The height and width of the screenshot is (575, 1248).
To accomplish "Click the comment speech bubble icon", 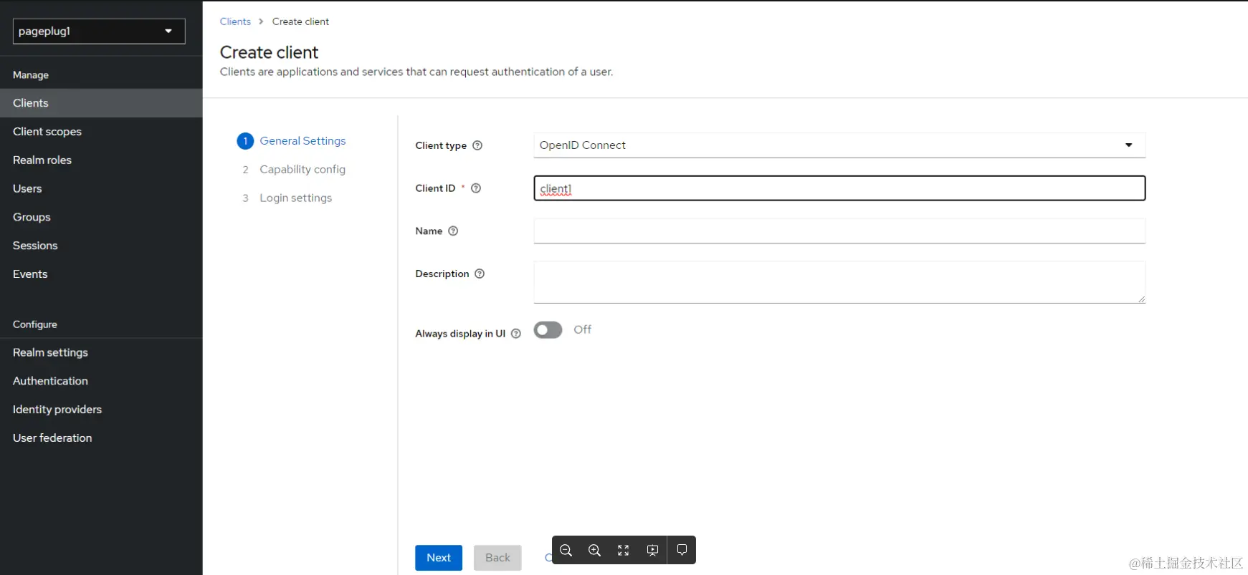I will 682,550.
